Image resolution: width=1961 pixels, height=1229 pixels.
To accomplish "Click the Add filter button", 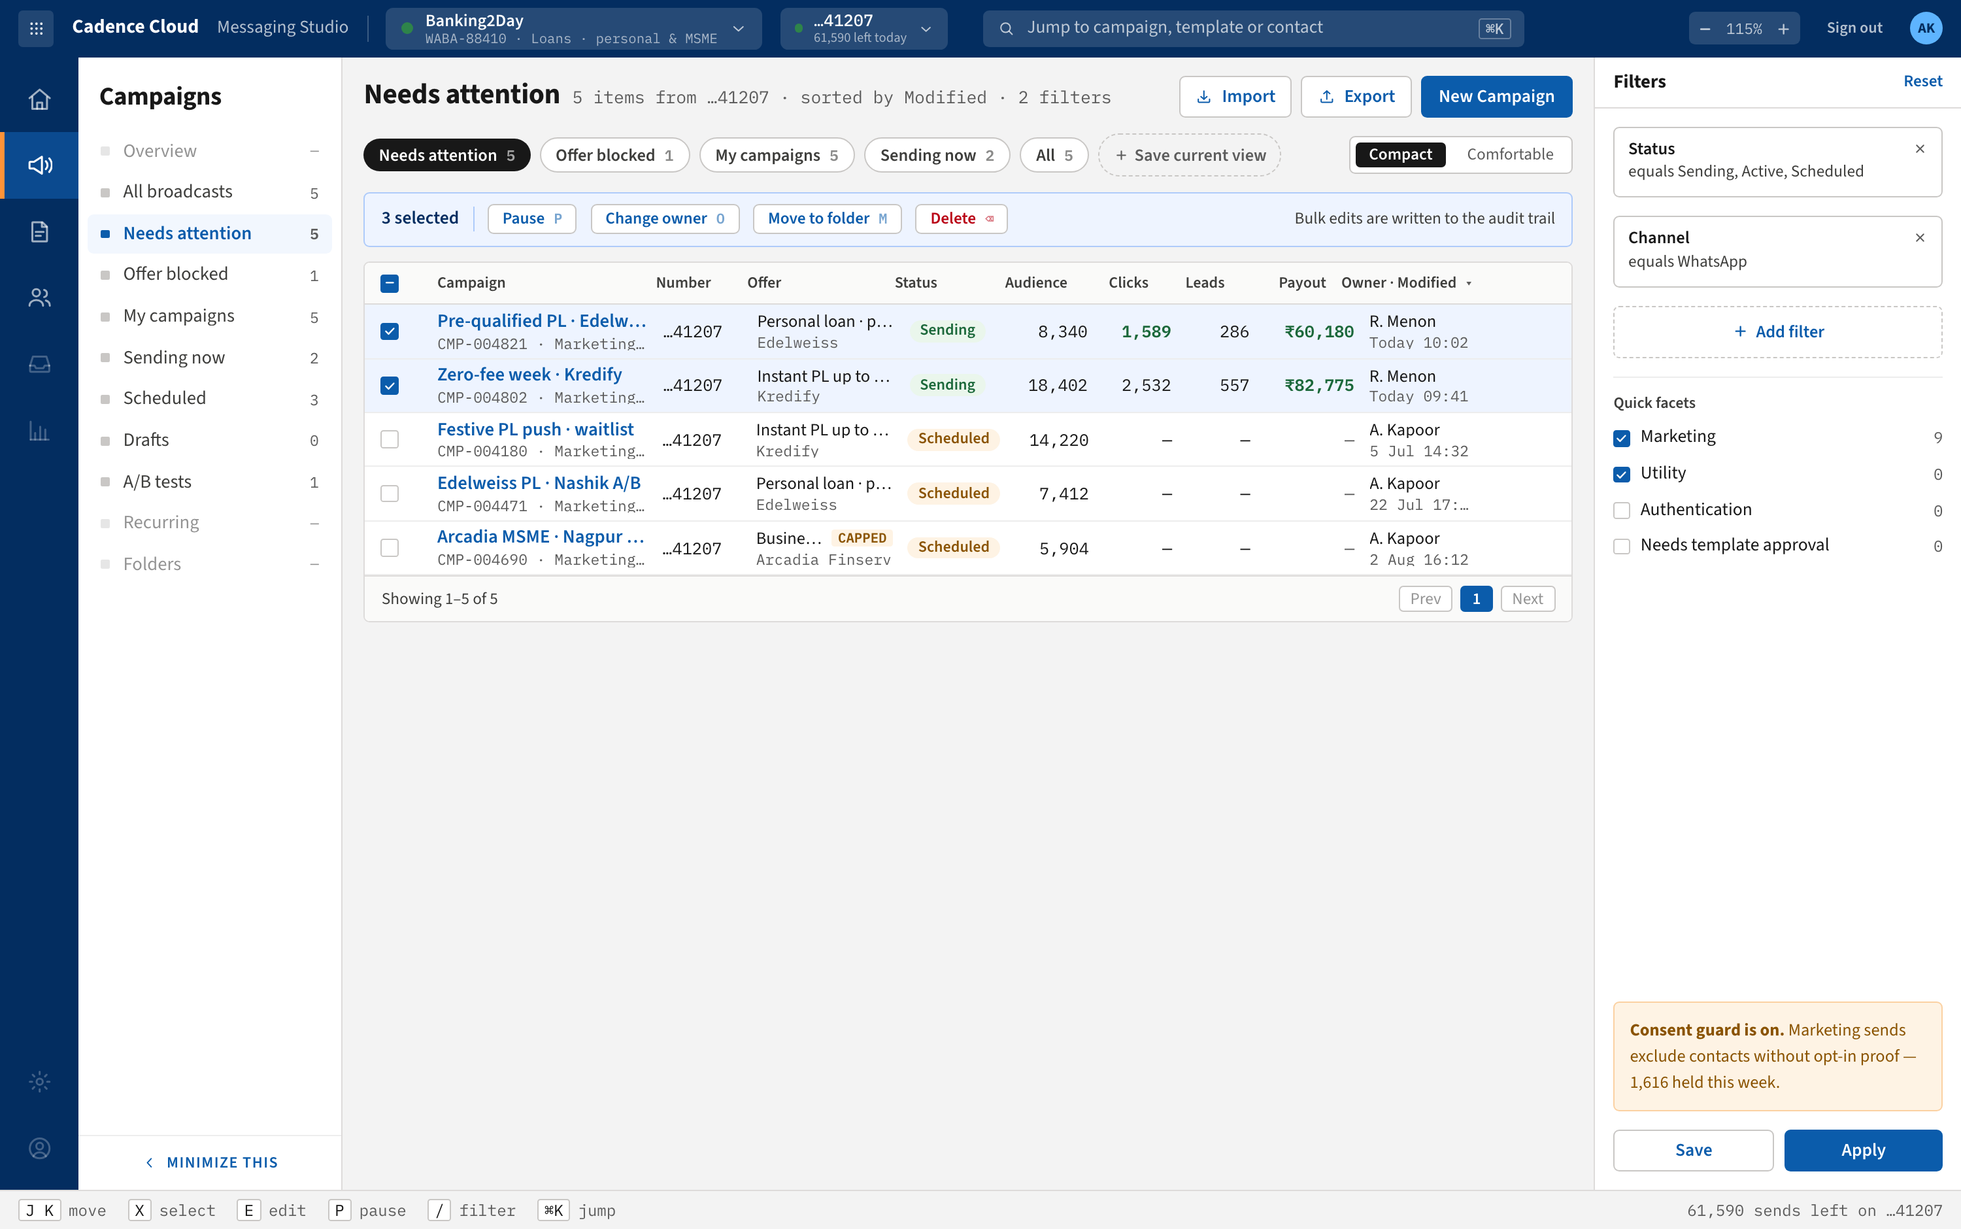I will click(x=1777, y=331).
